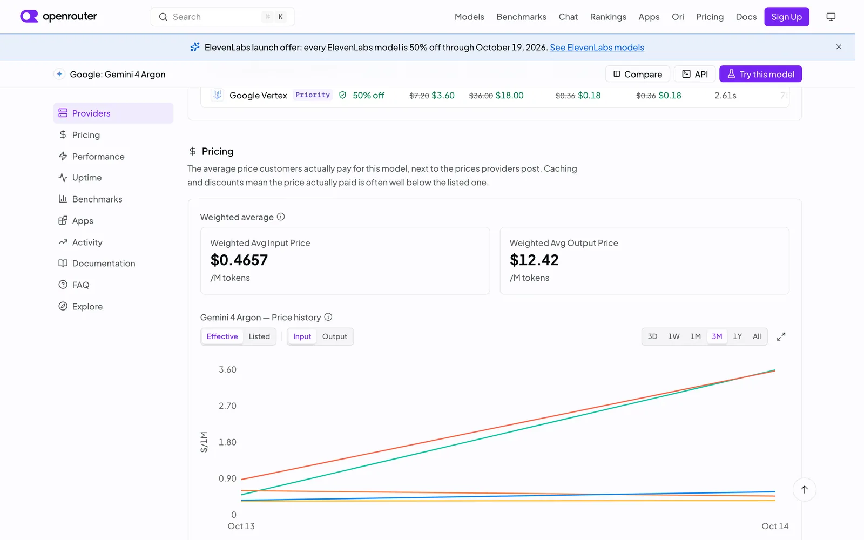Open Activity in the sidebar
The width and height of the screenshot is (864, 540).
(x=113, y=242)
